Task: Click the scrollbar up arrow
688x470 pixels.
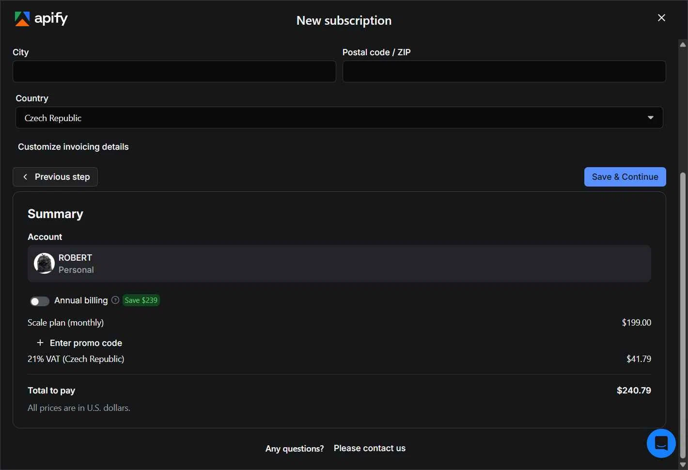Action: click(x=683, y=45)
